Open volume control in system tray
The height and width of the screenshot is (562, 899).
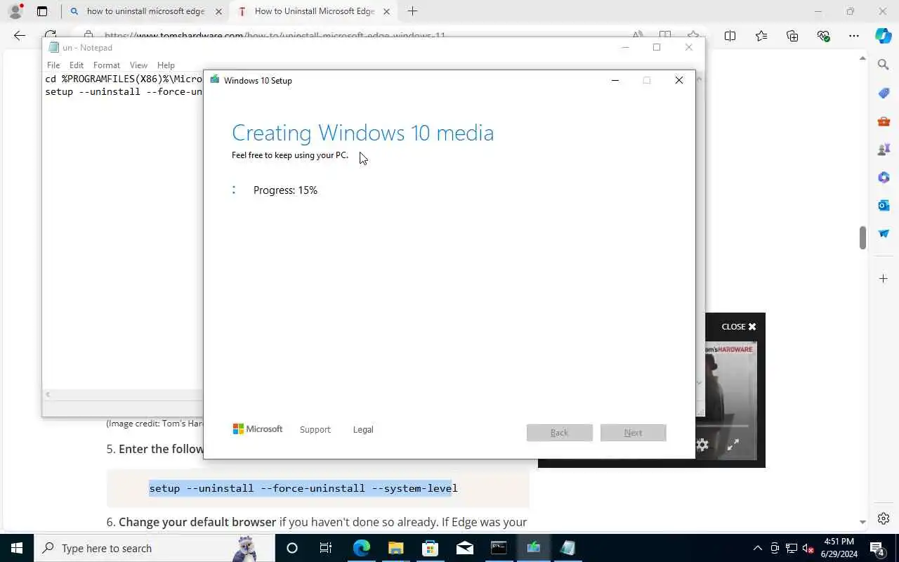(808, 548)
